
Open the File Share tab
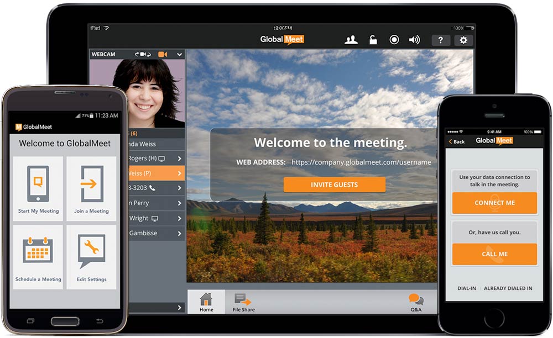(x=243, y=303)
